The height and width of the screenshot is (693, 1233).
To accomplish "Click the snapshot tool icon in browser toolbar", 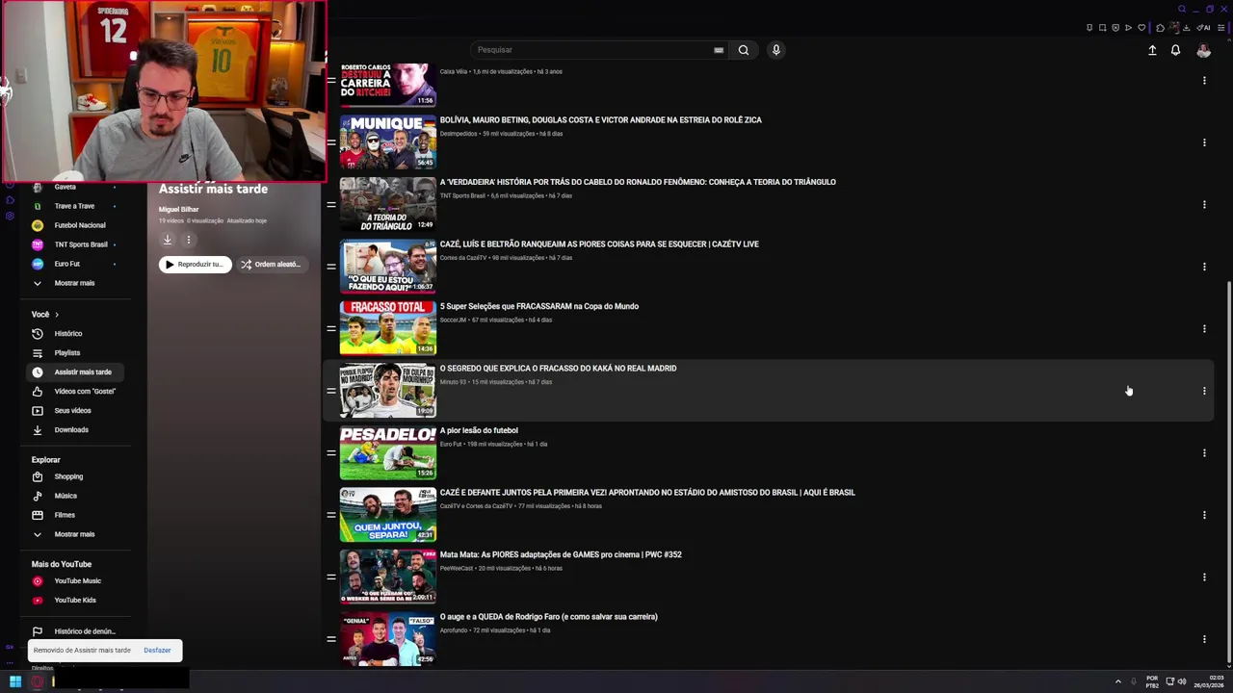I will coord(1103,28).
